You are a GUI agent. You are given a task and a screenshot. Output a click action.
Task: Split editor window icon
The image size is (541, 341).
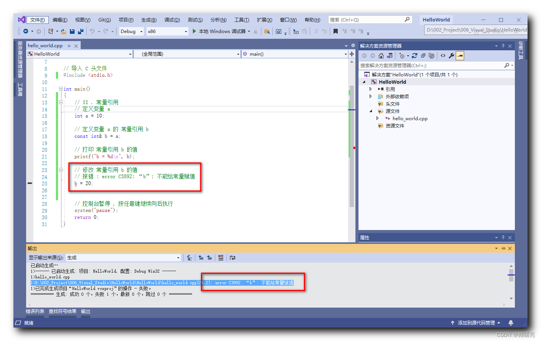[x=352, y=54]
